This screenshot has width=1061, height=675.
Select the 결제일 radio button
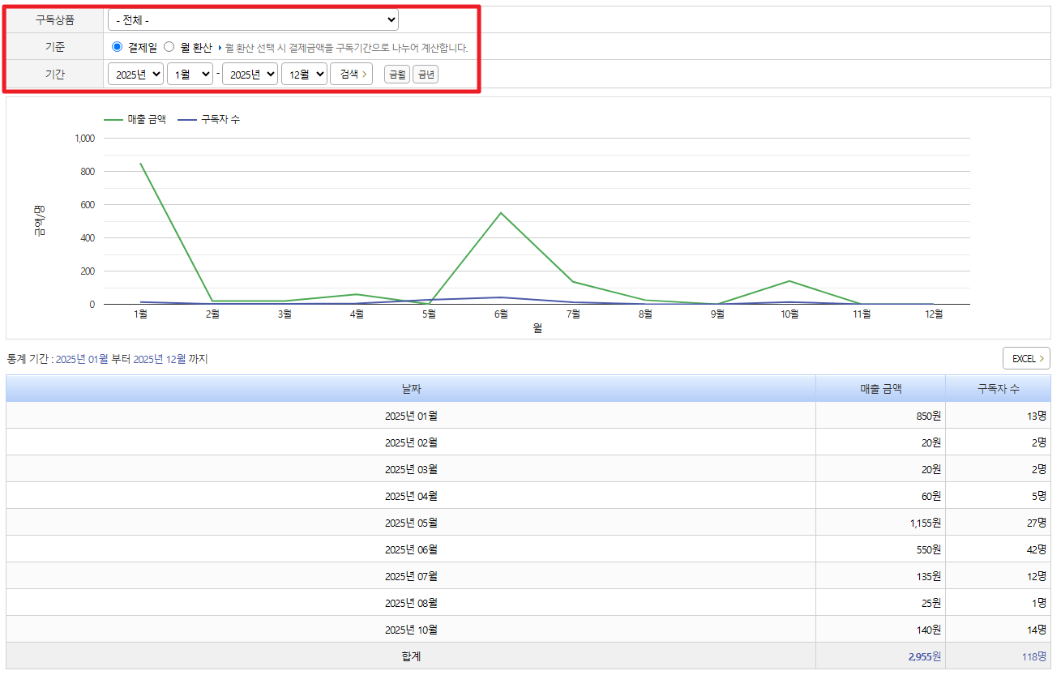118,47
